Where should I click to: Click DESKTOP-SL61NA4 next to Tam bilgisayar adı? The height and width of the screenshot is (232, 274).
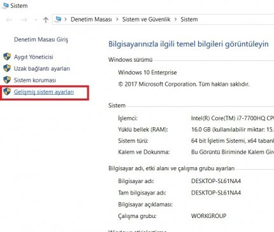coord(216,193)
